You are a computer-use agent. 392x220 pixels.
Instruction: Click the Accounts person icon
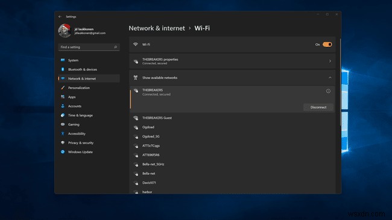pos(63,106)
